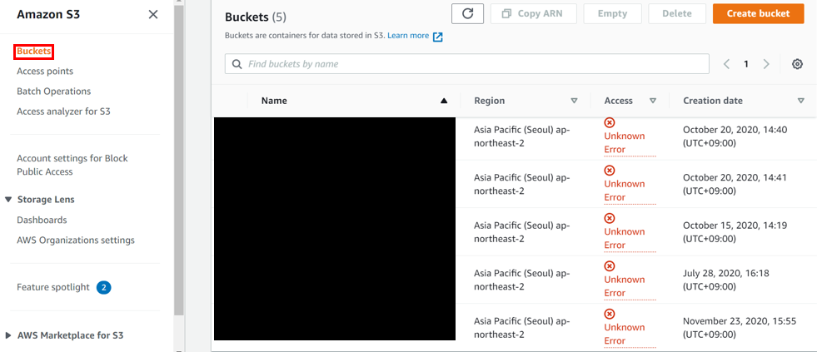Click the error icon for November 23, 2020 bucket
The height and width of the screenshot is (352, 817).
(x=609, y=314)
